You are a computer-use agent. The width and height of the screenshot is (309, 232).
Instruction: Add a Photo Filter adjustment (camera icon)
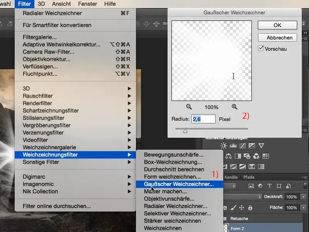tap(247, 156)
